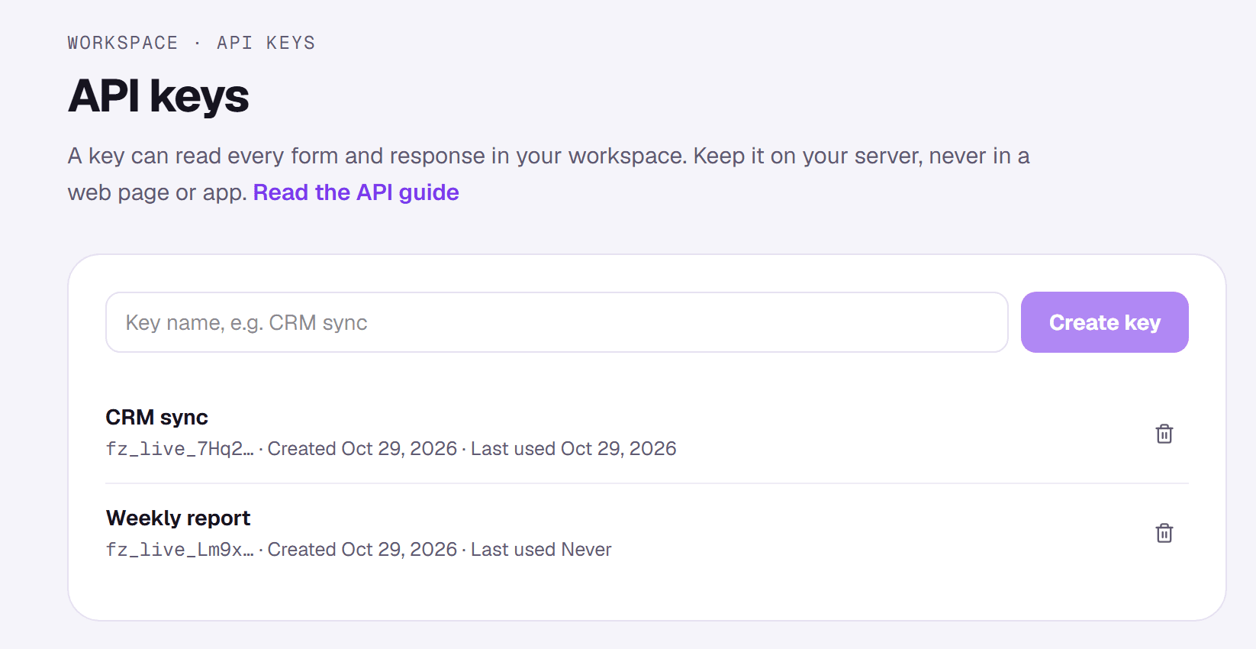Select the Weekly report key name
1256x649 pixels.
pyautogui.click(x=178, y=518)
